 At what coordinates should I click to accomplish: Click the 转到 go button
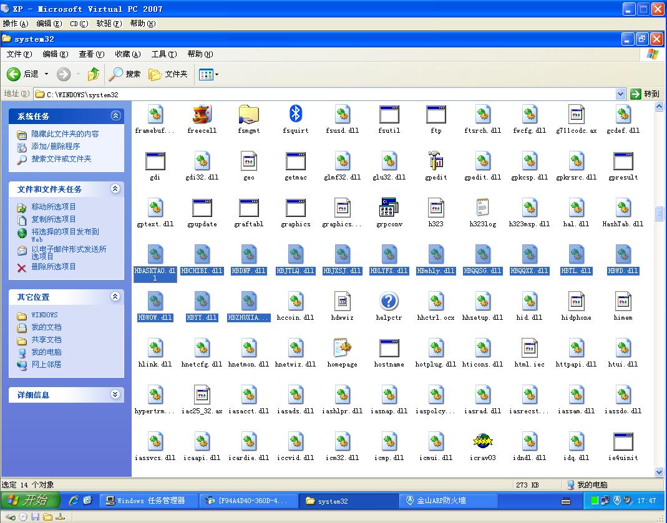pos(645,94)
